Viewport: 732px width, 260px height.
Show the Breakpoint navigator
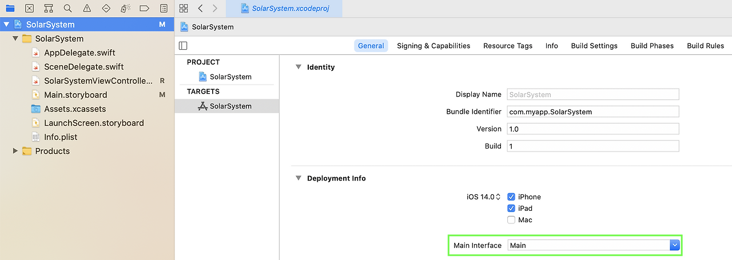click(145, 9)
